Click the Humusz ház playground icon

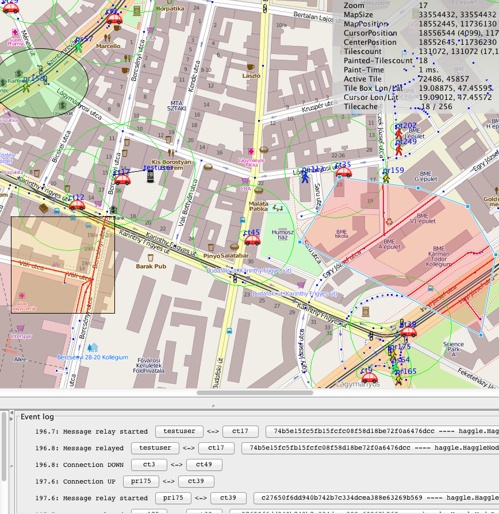278,207
